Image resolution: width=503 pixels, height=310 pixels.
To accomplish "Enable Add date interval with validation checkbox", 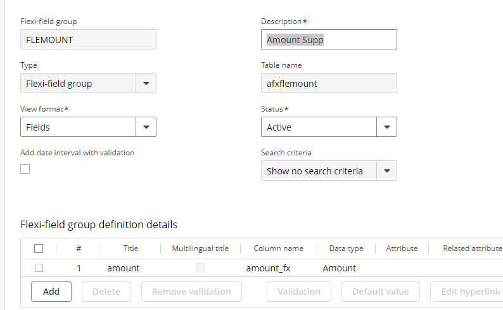I will point(25,169).
